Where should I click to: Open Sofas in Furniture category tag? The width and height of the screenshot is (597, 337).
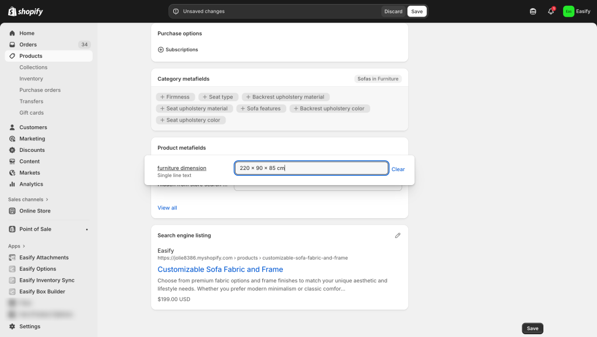378,79
